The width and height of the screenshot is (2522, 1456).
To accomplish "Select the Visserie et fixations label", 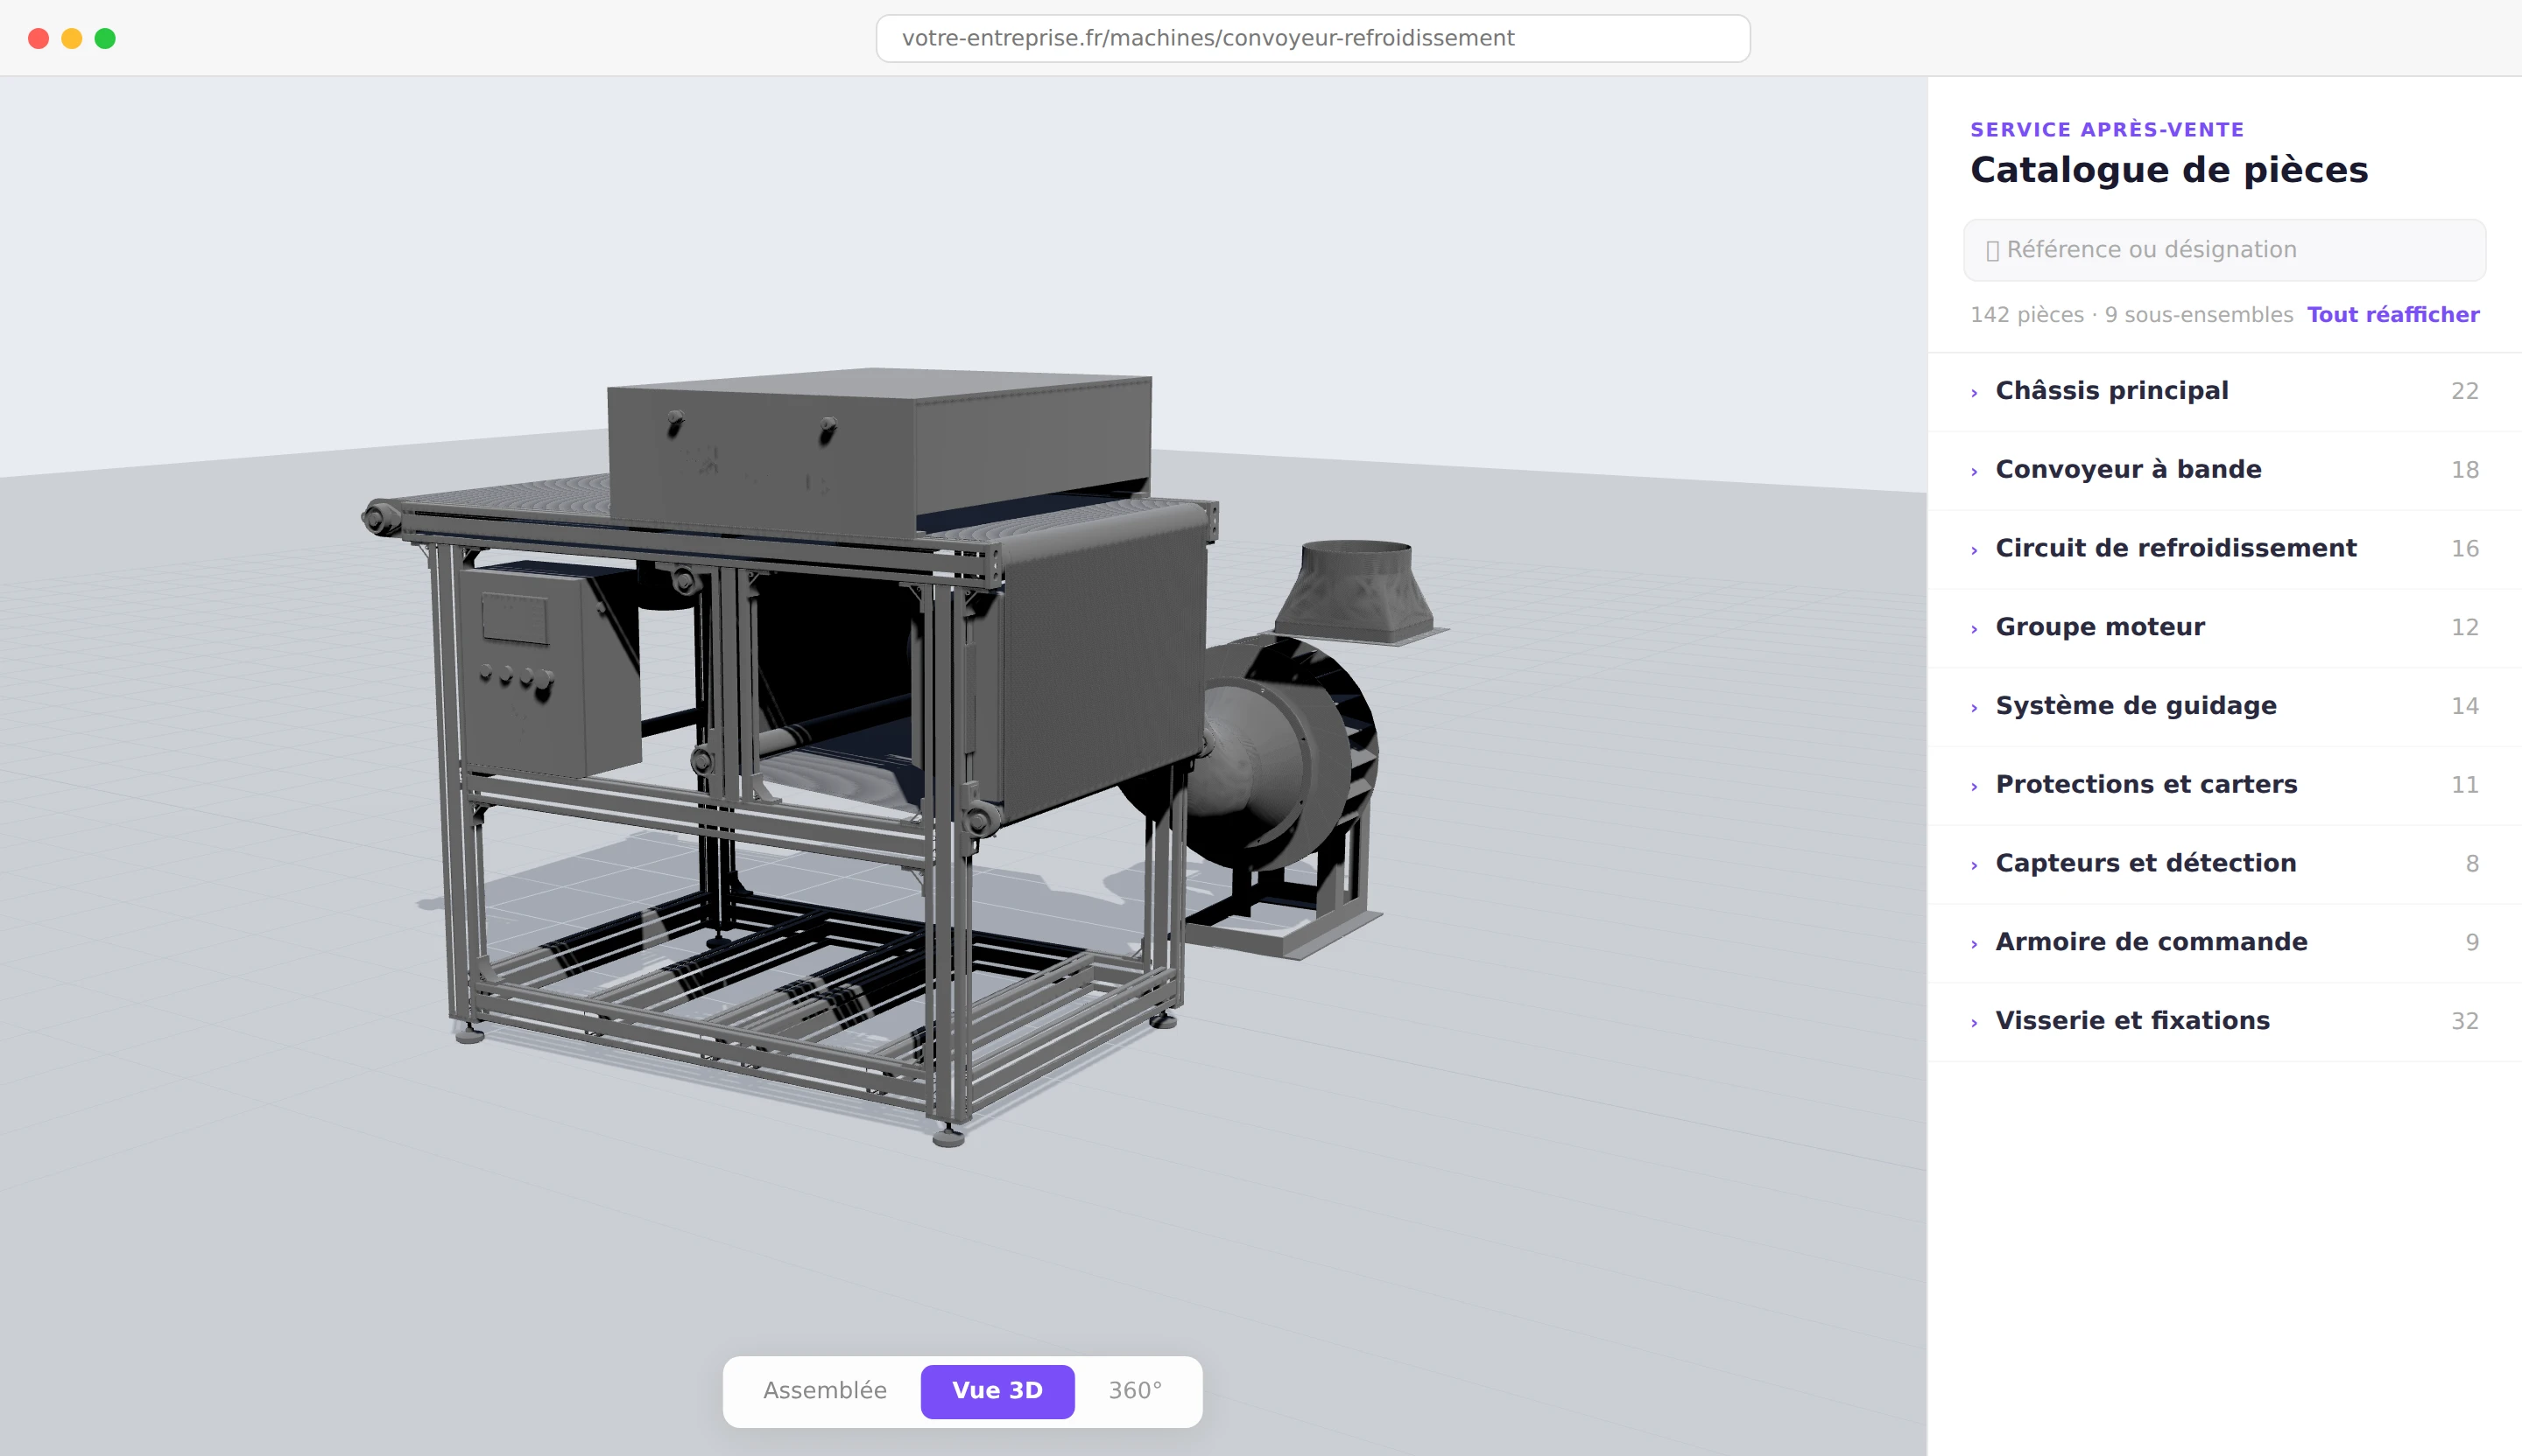I will [2131, 1021].
